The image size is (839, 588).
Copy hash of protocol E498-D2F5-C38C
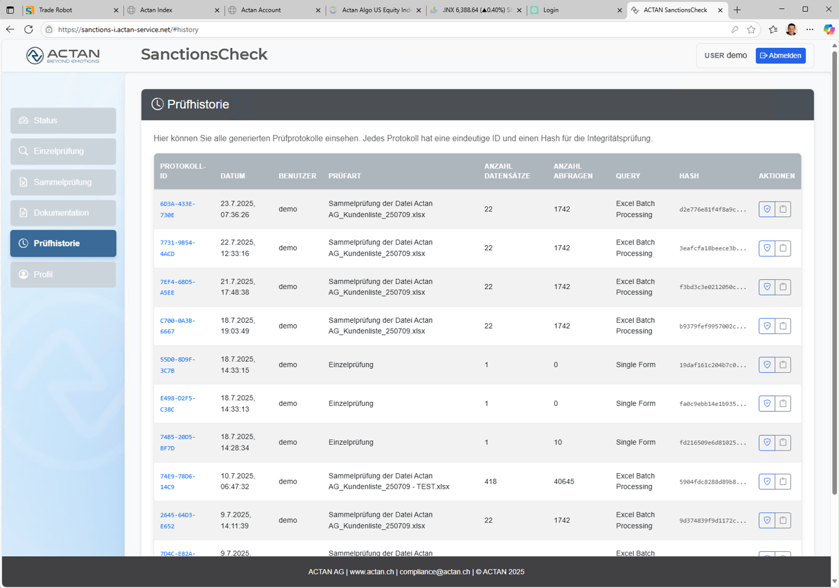click(x=783, y=404)
